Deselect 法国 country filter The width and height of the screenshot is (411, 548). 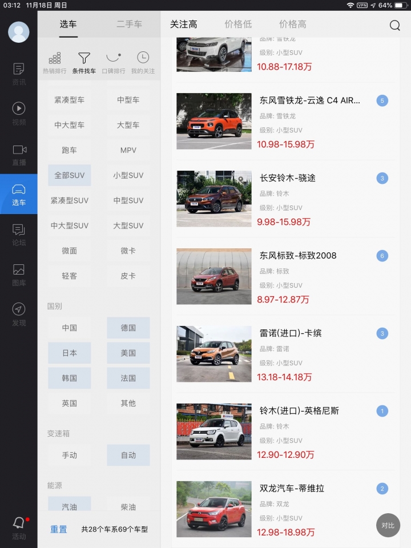click(128, 378)
